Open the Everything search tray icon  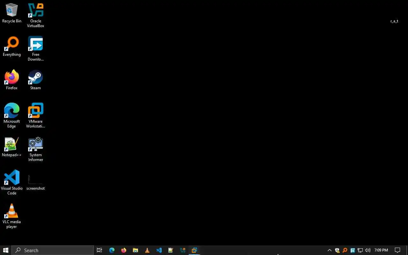[x=345, y=250]
